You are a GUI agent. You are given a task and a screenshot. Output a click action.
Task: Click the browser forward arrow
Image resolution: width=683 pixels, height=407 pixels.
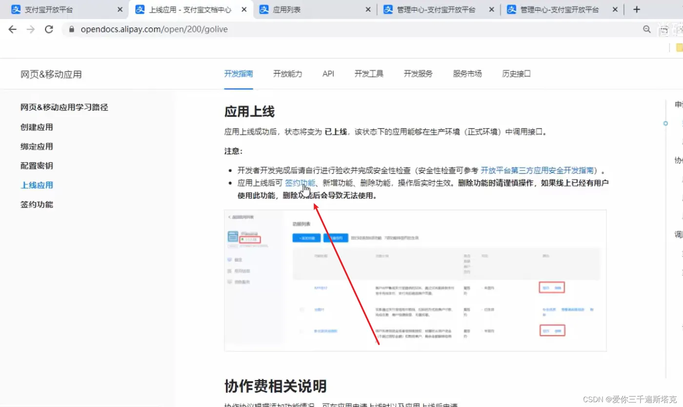(x=31, y=29)
